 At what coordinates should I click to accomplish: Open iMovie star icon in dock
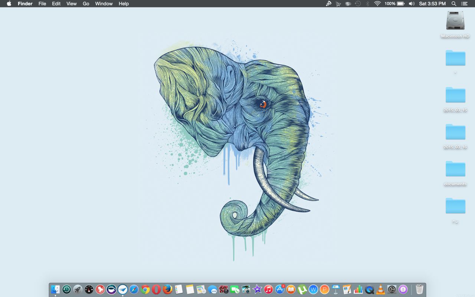coord(257,289)
